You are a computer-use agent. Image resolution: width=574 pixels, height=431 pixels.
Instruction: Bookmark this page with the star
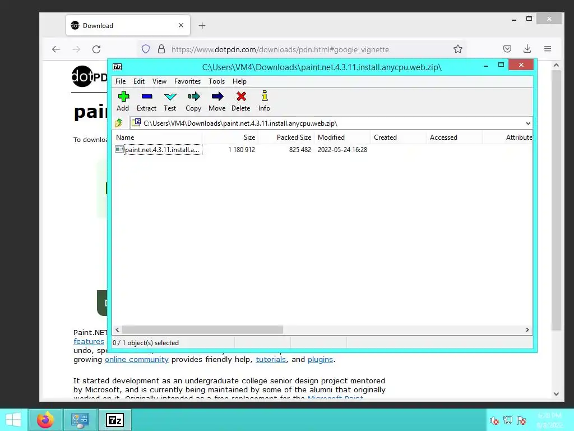click(457, 49)
